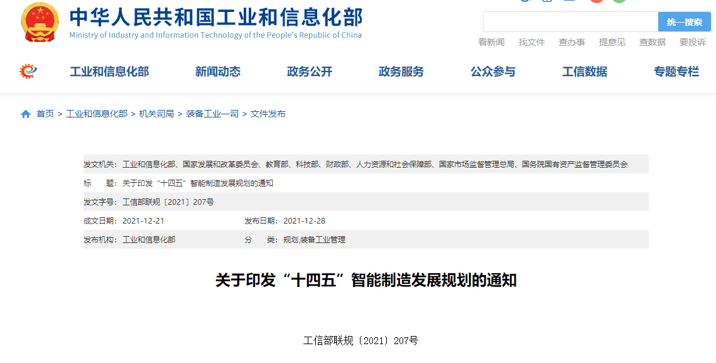Open the 政务公开 nav menu
The image size is (716, 363).
pyautogui.click(x=310, y=72)
